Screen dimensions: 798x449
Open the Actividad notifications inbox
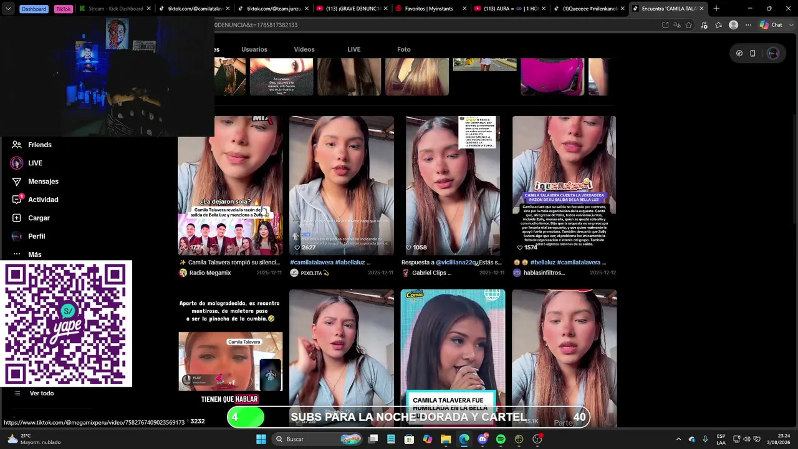(x=35, y=200)
